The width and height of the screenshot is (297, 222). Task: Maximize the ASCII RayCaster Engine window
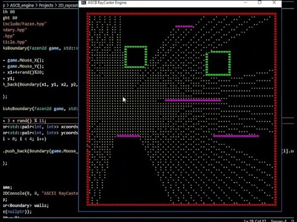[260, 2]
